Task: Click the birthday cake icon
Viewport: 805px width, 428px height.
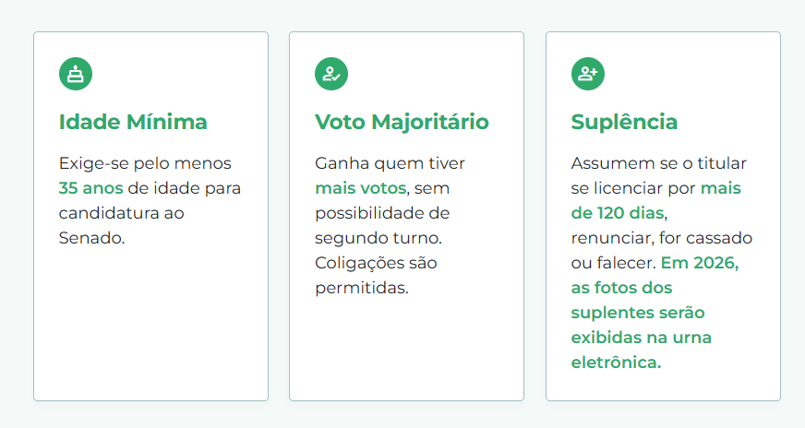Action: point(76,74)
